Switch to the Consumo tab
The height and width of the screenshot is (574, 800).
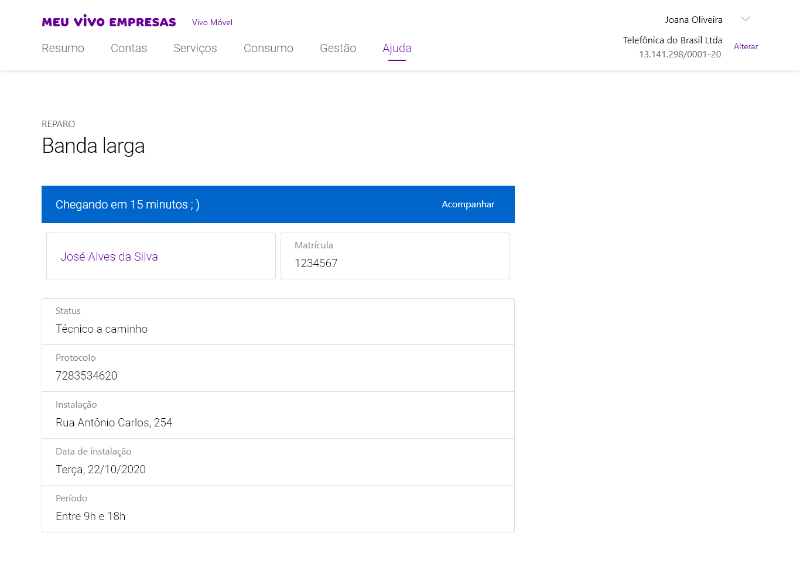[x=268, y=48]
